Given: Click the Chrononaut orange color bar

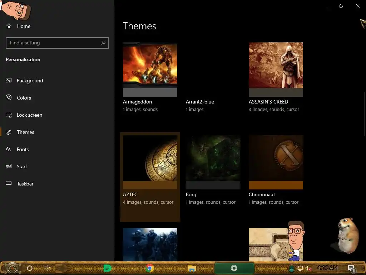Looking at the screenshot, I should 276,185.
